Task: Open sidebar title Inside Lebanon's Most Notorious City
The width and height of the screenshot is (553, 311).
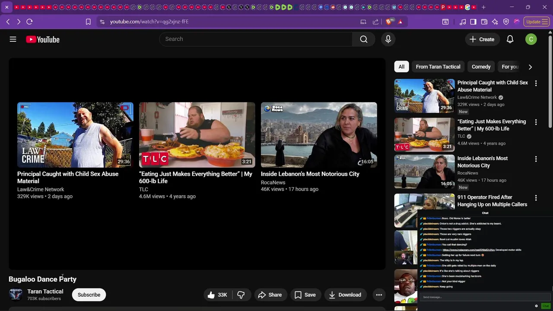Action: coord(483,162)
